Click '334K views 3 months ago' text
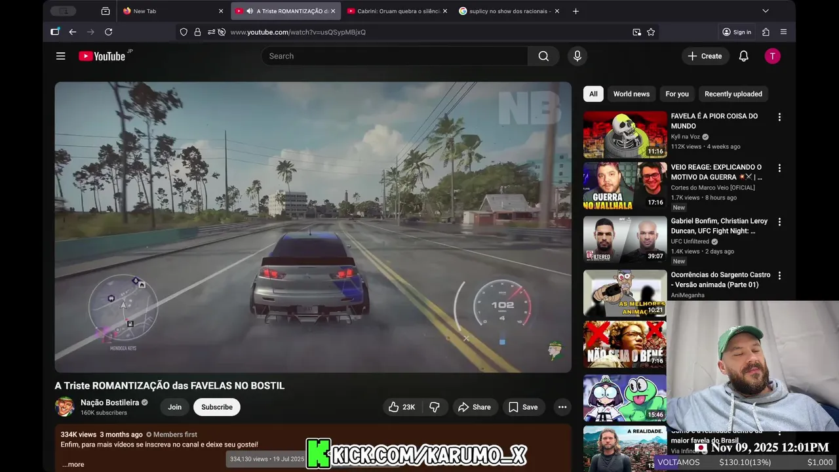839x472 pixels. pos(102,435)
